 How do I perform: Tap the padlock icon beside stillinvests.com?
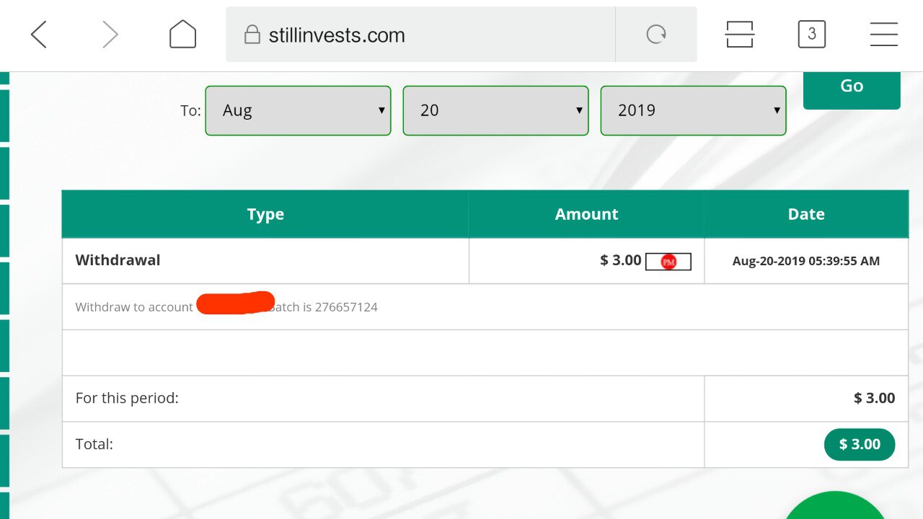click(252, 35)
